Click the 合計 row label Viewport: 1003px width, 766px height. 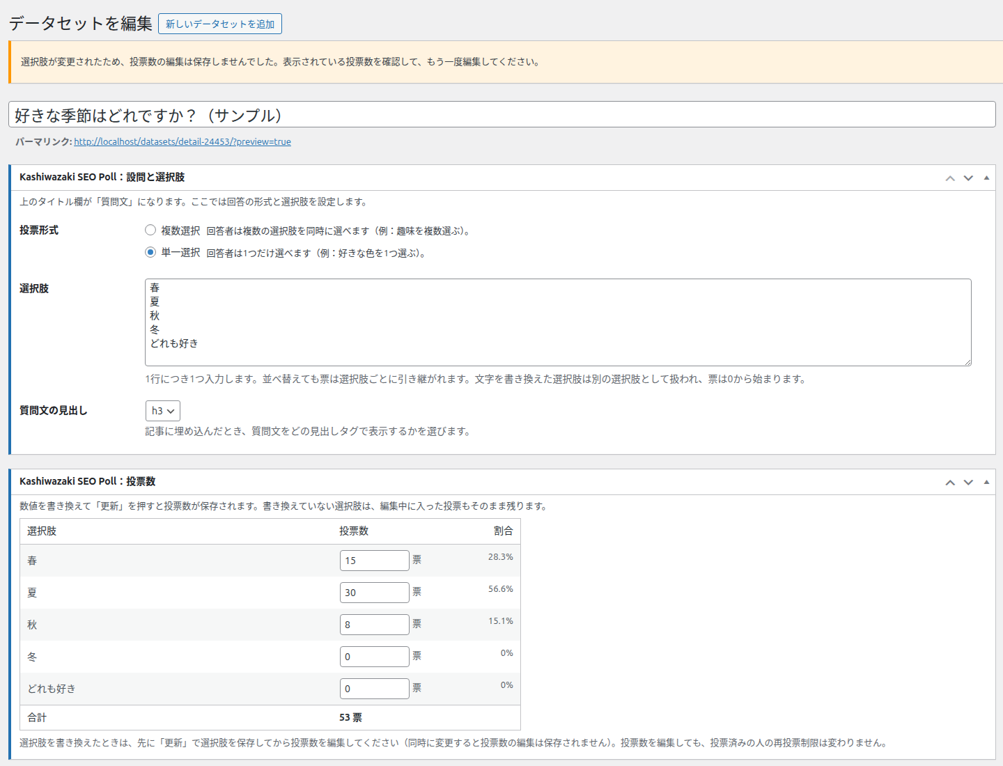37,717
